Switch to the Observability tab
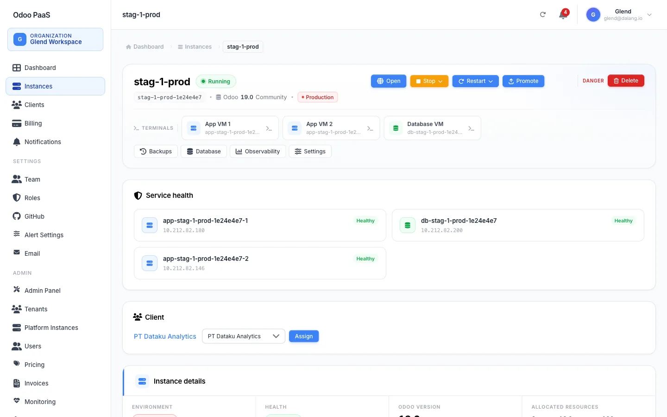Viewport: 667px width, 417px height. click(x=258, y=152)
